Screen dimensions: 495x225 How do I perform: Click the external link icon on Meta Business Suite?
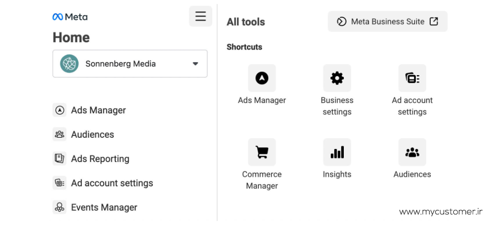click(434, 22)
